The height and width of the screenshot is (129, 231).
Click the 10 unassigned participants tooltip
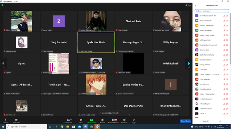113,113
